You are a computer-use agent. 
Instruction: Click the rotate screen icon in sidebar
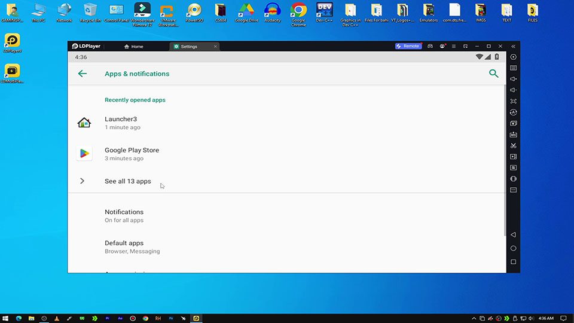pos(513,179)
